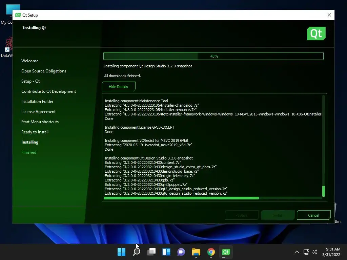Select the License Agreement step

[x=38, y=112]
